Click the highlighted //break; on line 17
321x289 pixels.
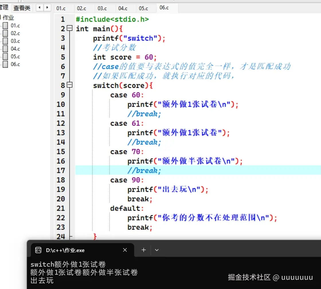click(x=144, y=171)
